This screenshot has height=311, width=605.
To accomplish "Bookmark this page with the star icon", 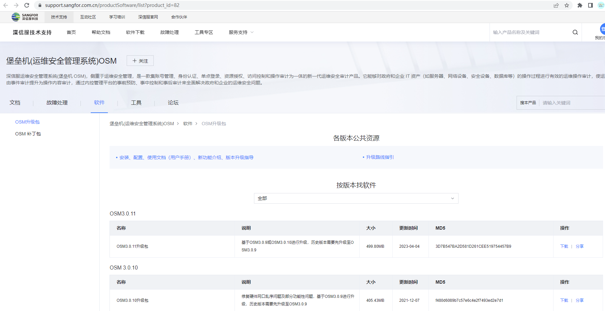I will tap(567, 5).
